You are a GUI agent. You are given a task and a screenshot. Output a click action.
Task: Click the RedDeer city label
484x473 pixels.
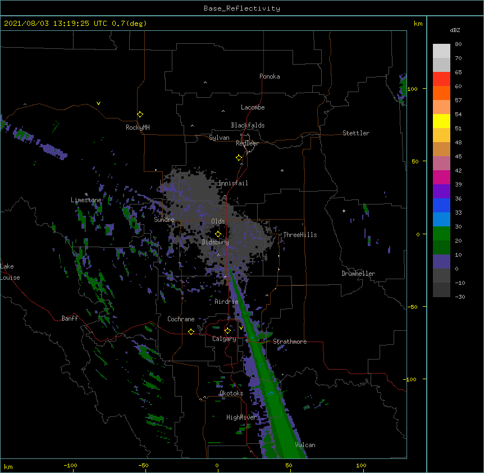point(247,143)
